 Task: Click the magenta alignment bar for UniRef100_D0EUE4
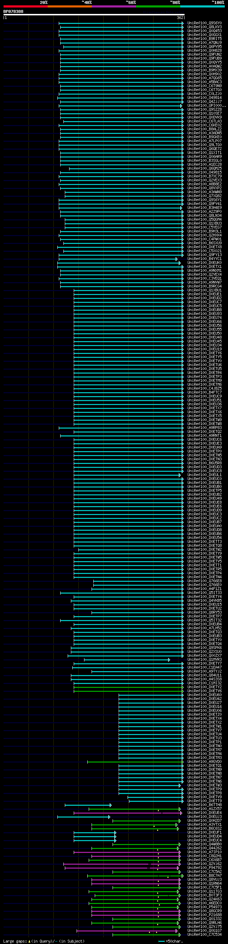[128, 813]
